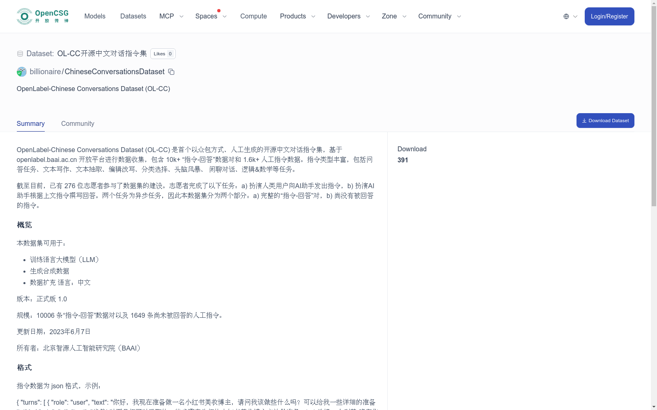Click the 概览 heading

[x=24, y=225]
